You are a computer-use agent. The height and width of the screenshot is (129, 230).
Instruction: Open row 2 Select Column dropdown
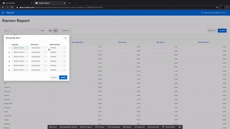20,52
